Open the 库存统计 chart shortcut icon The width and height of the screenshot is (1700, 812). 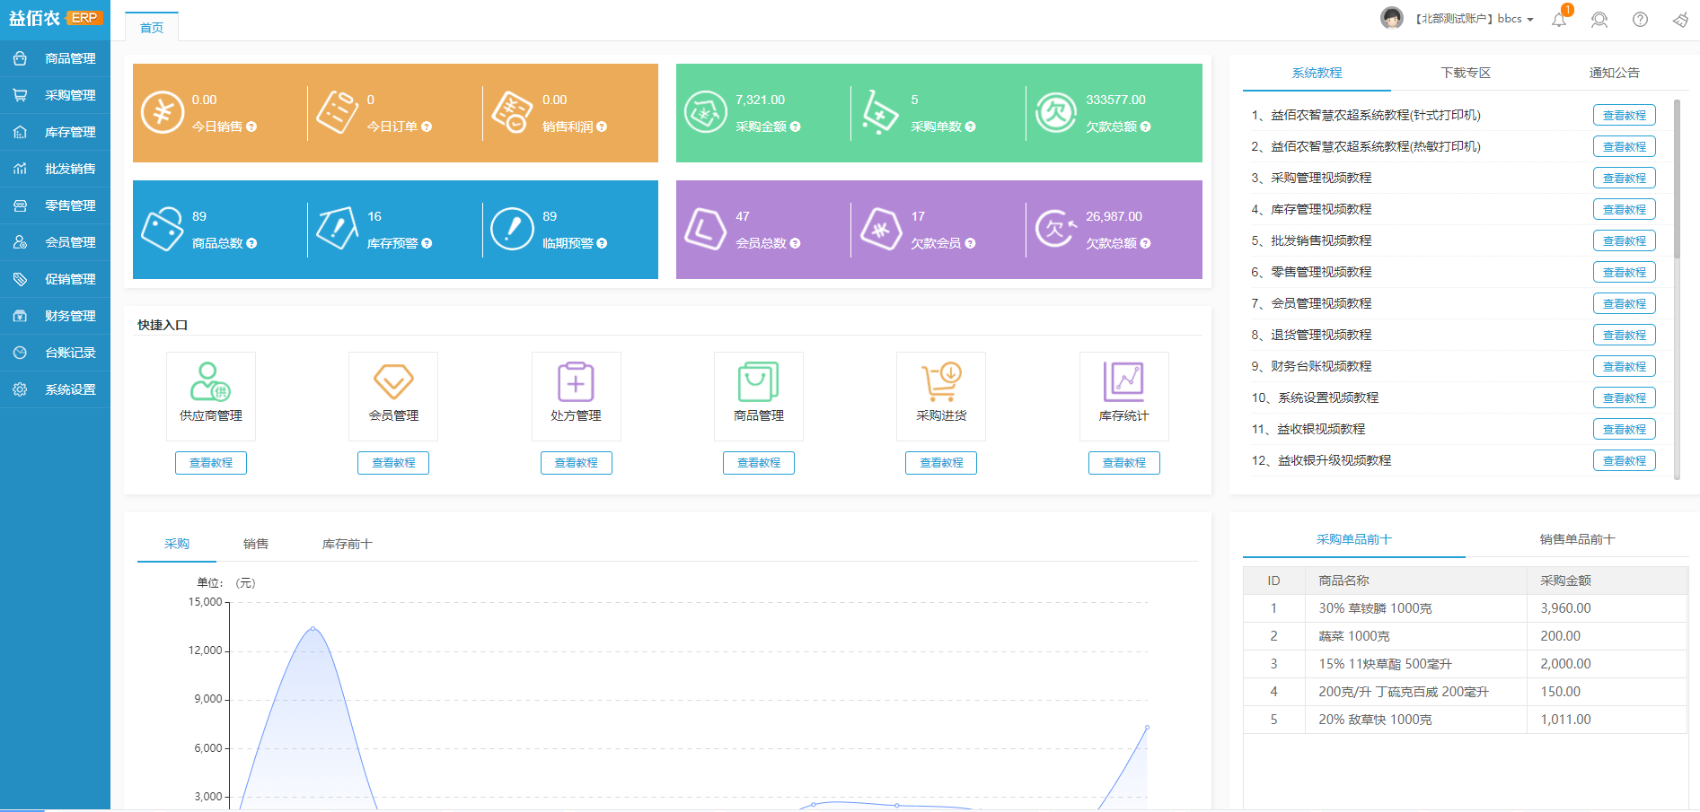pyautogui.click(x=1123, y=381)
